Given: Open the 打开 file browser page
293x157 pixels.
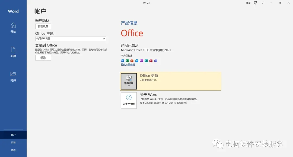Looking at the screenshot, I should [13, 77].
